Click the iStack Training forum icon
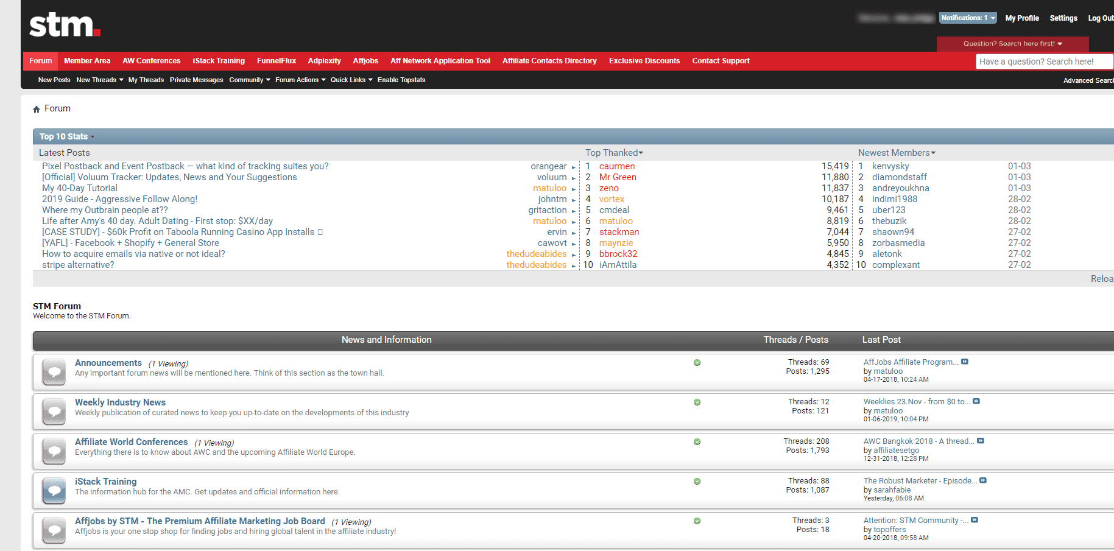Viewport: 1114px width, 551px height. point(54,491)
